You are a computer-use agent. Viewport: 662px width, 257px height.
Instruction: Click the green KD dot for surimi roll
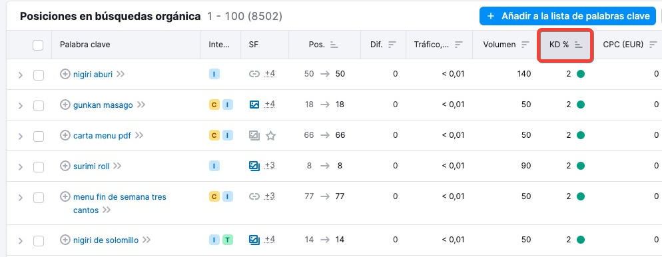tap(581, 166)
